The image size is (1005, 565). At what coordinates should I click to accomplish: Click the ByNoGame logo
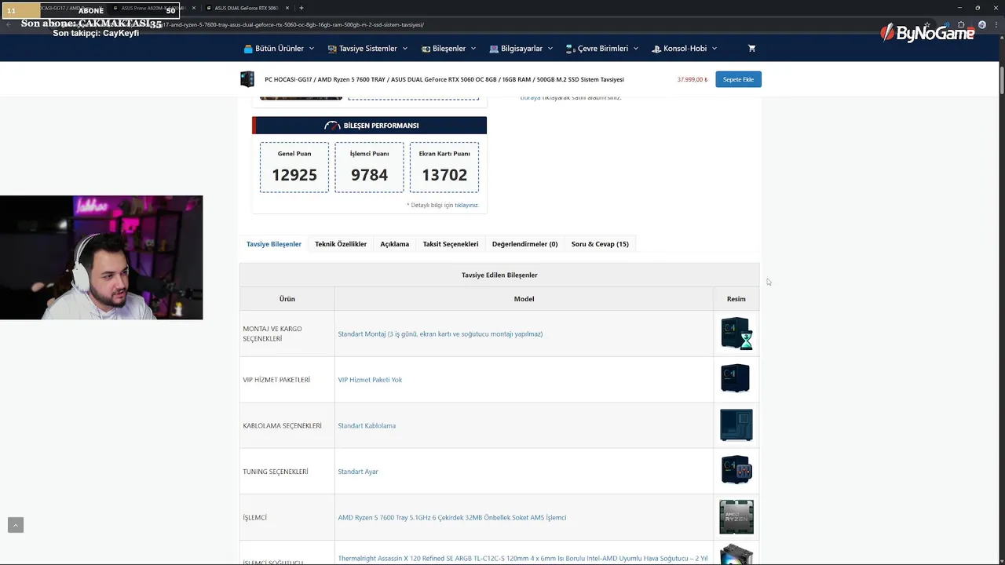click(927, 32)
